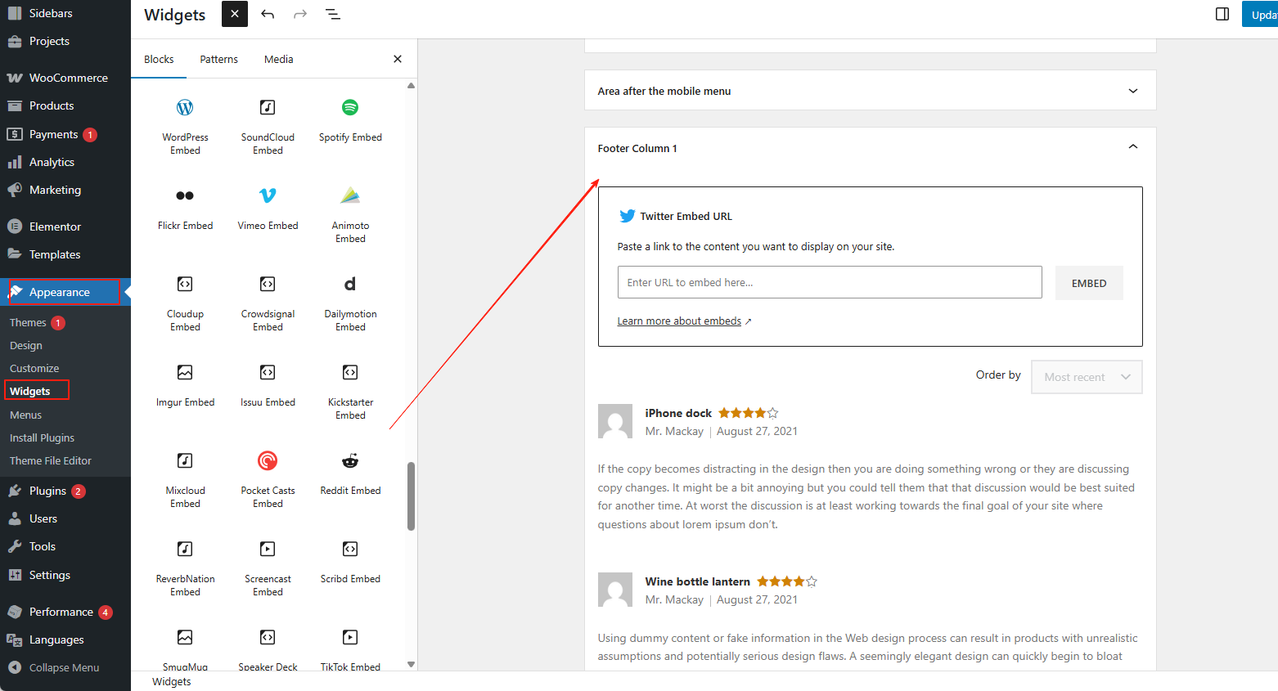Insert the Pocket Casts Embed block
1278x691 pixels.
click(268, 474)
